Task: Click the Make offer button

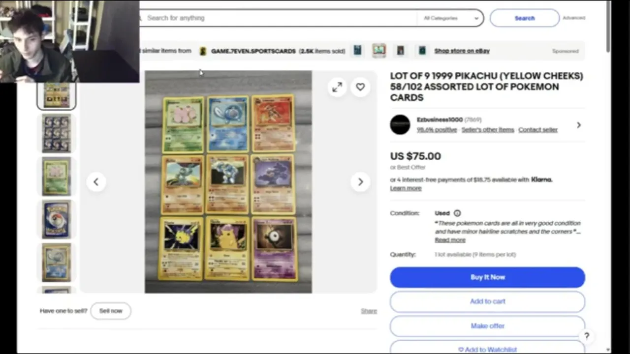Action: 488,326
